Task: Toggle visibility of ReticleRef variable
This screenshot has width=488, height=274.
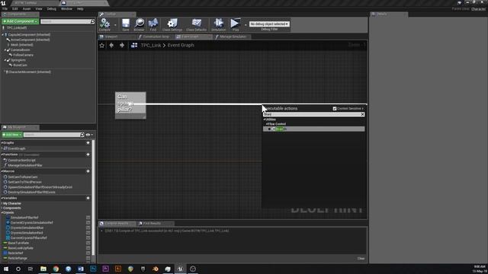Action: (88, 253)
